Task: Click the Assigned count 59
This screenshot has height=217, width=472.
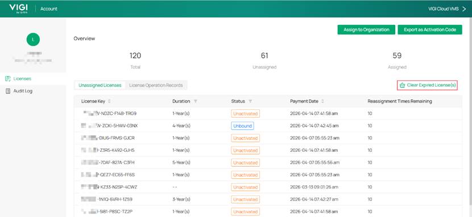Action: point(397,56)
